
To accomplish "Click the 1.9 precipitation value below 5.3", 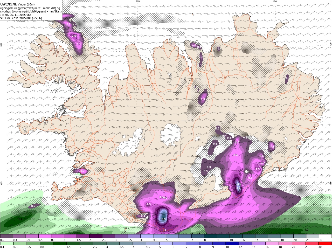I will [164, 230].
